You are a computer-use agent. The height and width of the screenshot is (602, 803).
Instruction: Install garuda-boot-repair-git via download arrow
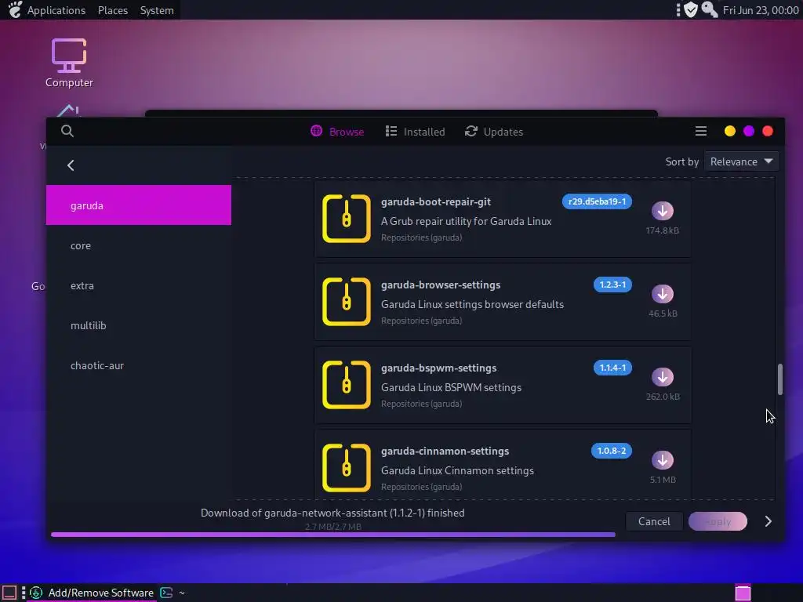click(662, 210)
